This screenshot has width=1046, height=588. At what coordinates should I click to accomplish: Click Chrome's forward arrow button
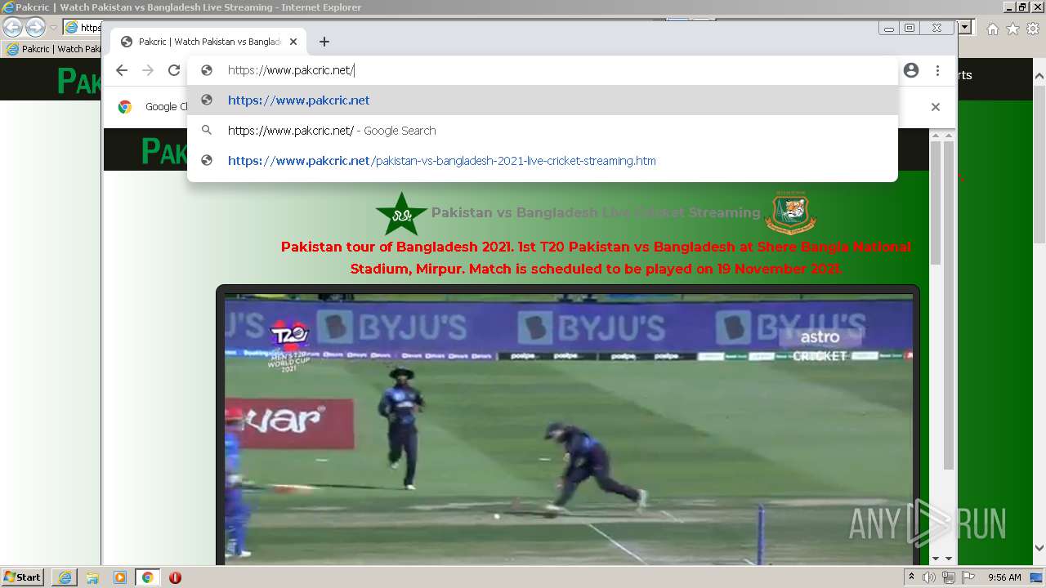point(148,70)
